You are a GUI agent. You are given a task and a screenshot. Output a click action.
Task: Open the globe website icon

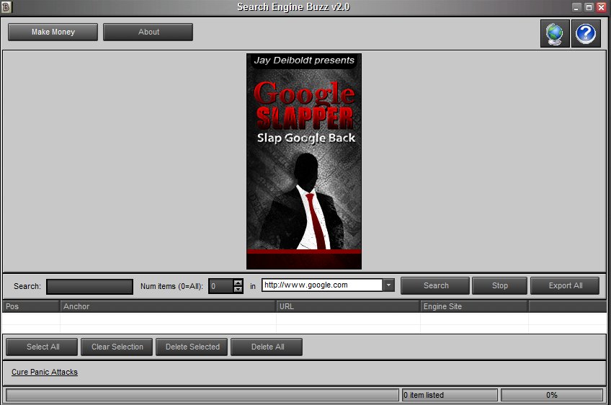[x=555, y=34]
